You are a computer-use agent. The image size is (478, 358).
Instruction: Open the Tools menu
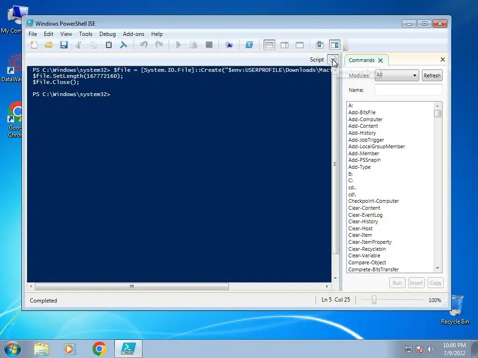86,34
